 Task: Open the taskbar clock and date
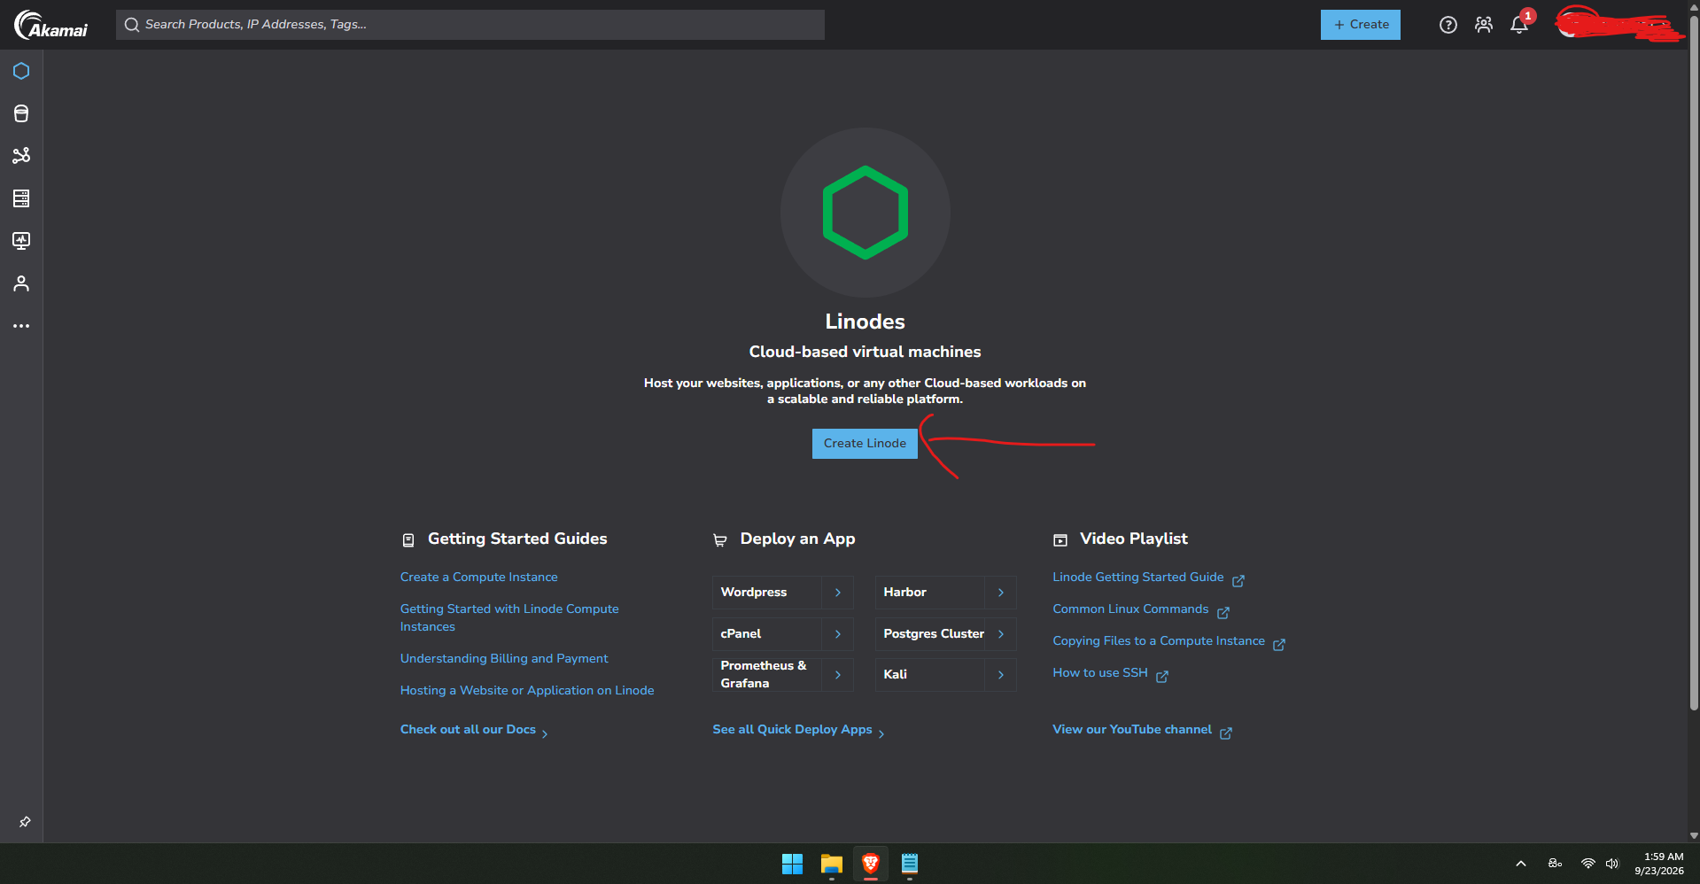coord(1659,864)
